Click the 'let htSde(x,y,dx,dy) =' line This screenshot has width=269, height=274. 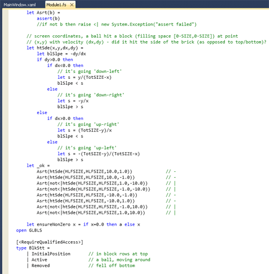(x=55, y=48)
